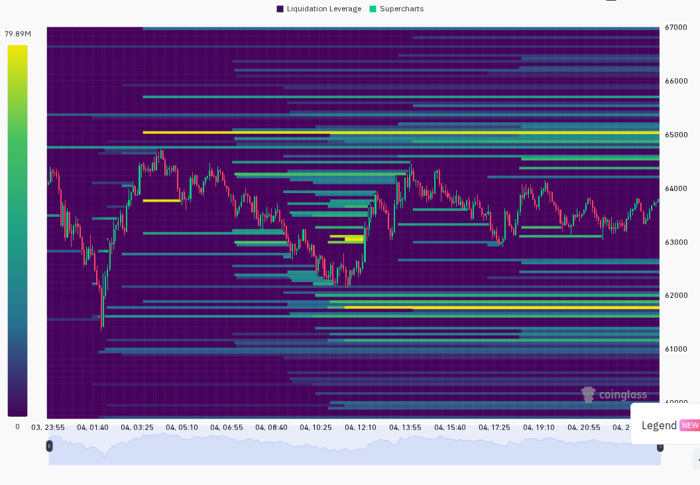This screenshot has width=700, height=485.
Task: Click the 04, 12:10 time axis label
Action: [x=360, y=427]
